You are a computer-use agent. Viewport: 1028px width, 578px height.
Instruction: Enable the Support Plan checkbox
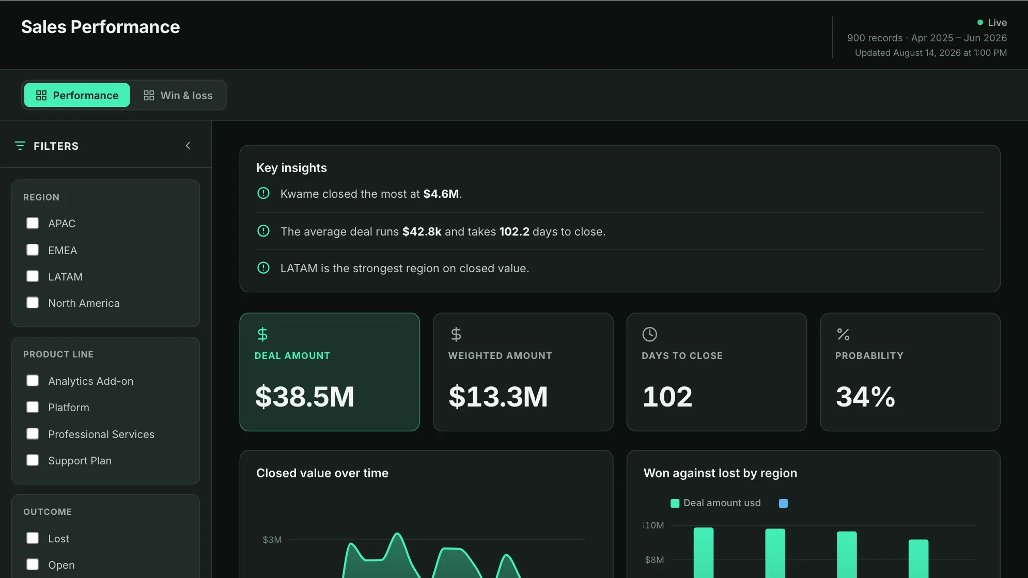33,460
